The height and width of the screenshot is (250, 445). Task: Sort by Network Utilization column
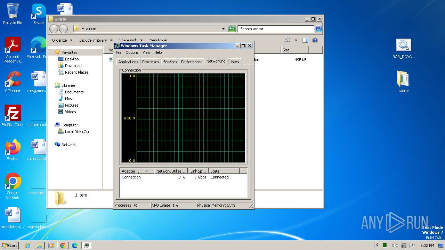(x=171, y=171)
